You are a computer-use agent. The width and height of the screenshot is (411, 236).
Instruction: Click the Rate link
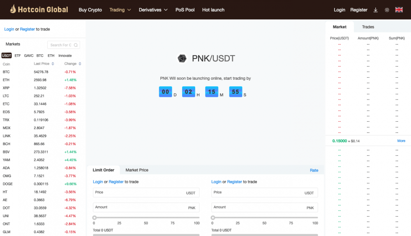(x=314, y=170)
